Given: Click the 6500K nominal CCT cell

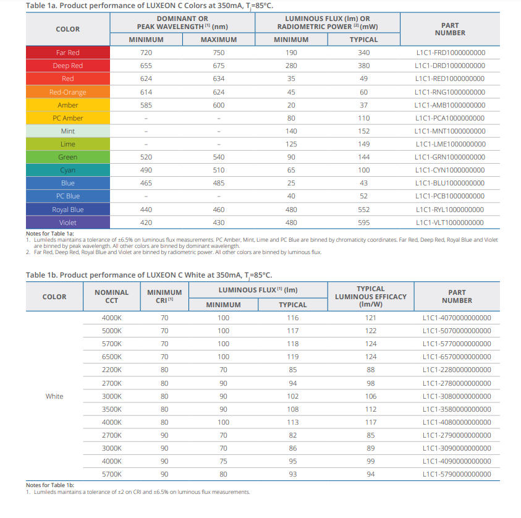Looking at the screenshot, I should coord(112,357).
